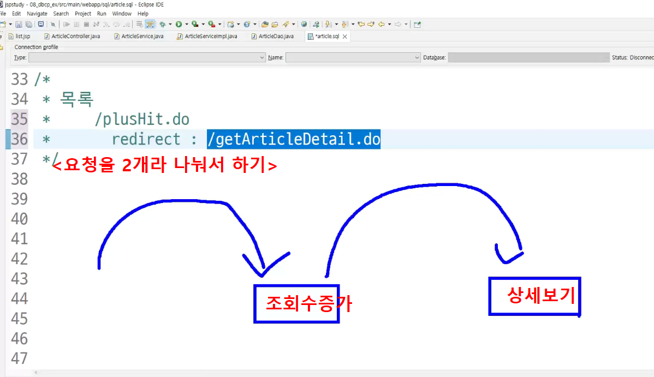Click the Step Over icon
654x377 pixels.
tap(116, 24)
